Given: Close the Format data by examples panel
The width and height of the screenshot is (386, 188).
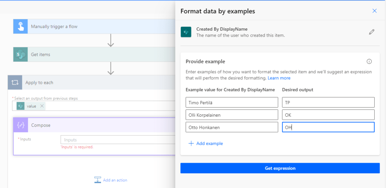Looking at the screenshot, I should pos(374,11).
